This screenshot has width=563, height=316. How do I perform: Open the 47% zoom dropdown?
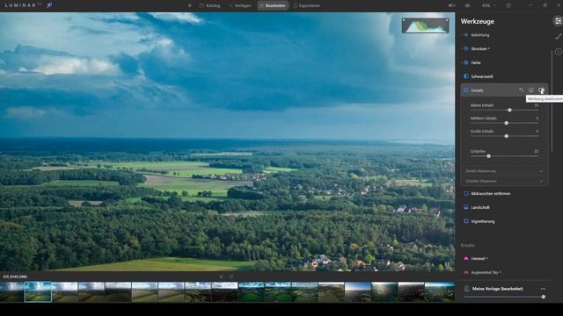488,6
